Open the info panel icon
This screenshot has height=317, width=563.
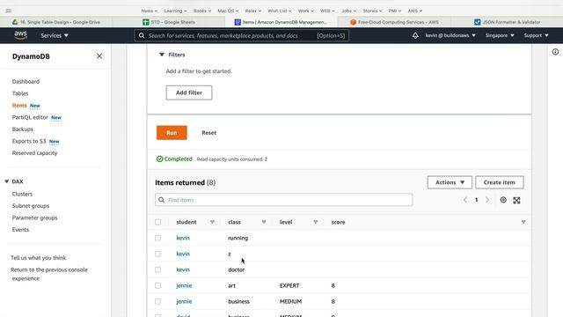555,52
